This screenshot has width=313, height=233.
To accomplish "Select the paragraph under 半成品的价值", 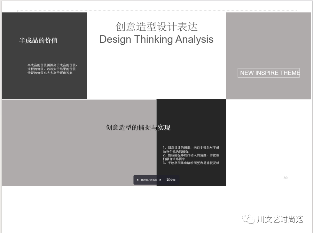I will point(52,69).
